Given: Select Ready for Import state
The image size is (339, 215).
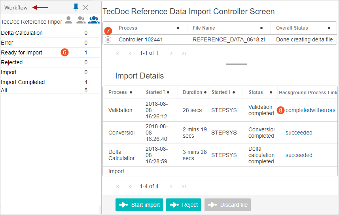Looking at the screenshot, I should [x=50, y=52].
